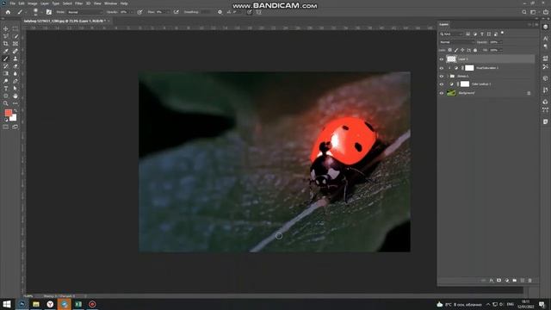This screenshot has height=310, width=551.
Task: Select the Healing Brush tool
Action: point(15,52)
